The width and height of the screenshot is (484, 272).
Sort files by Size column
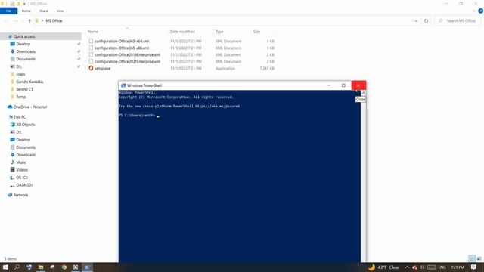[x=257, y=32]
